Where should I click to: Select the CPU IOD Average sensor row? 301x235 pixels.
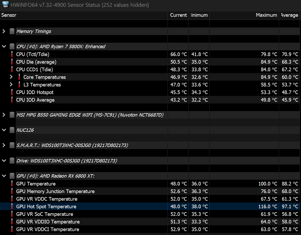[150, 100]
